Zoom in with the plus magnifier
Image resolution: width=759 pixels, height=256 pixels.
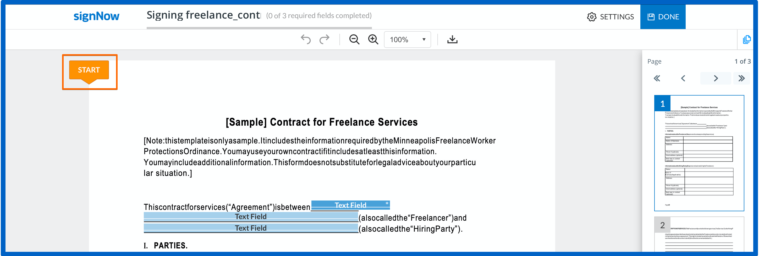373,40
